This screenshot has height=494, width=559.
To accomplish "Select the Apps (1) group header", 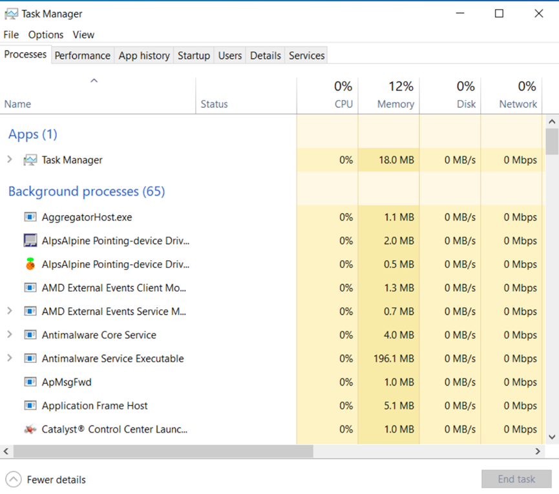I will pos(33,134).
